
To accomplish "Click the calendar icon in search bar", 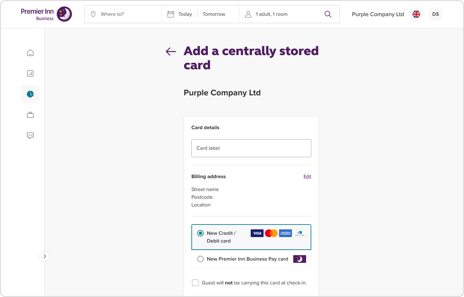I will 171,14.
